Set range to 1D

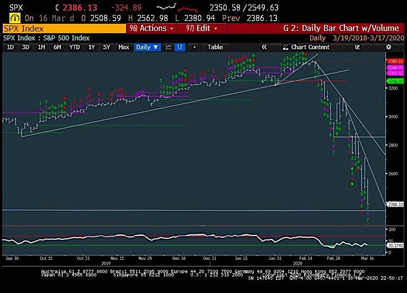point(10,47)
